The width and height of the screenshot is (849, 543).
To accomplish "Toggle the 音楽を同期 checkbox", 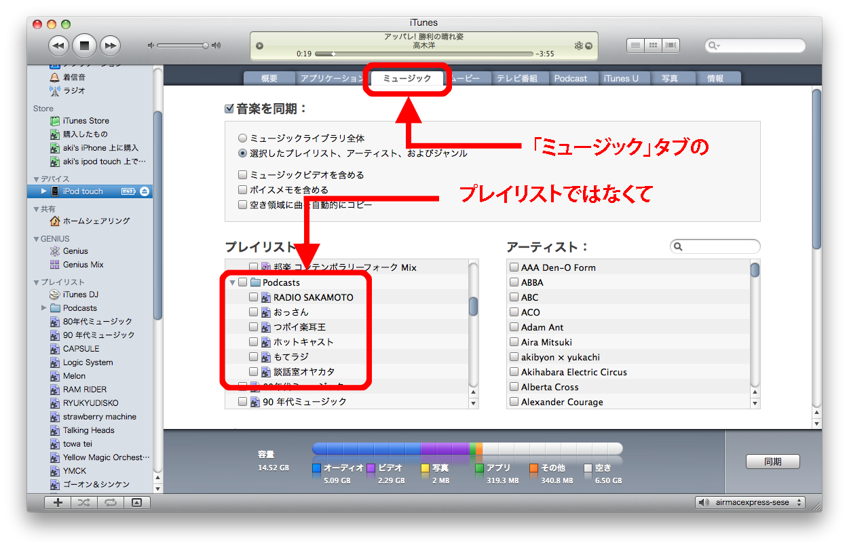I will pyautogui.click(x=229, y=109).
